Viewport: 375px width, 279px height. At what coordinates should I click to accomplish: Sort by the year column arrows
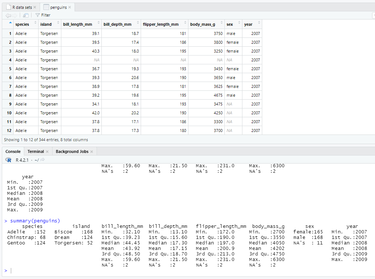(259, 23)
